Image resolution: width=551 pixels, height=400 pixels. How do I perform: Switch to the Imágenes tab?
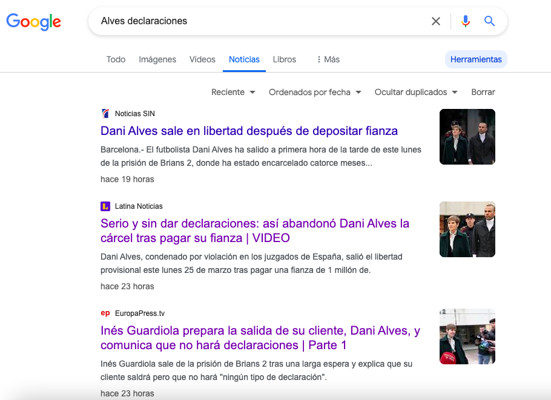(x=157, y=59)
